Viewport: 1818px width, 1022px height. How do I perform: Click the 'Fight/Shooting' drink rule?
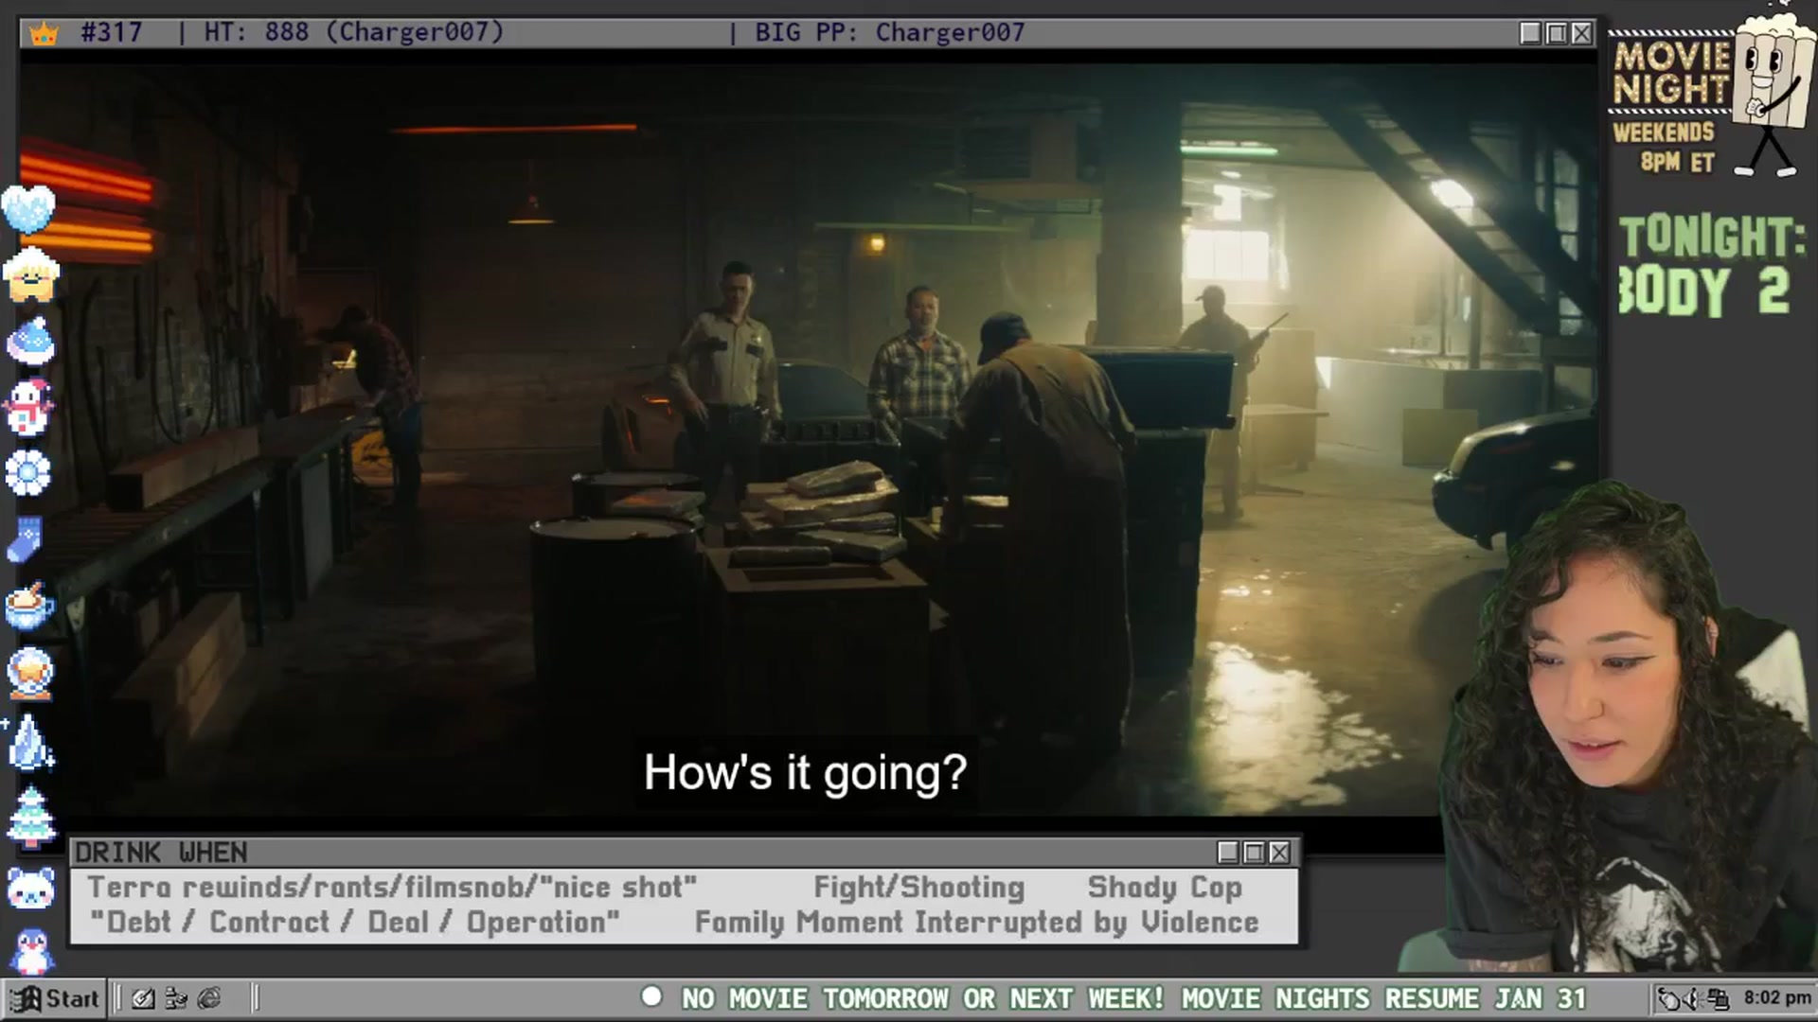pyautogui.click(x=919, y=888)
